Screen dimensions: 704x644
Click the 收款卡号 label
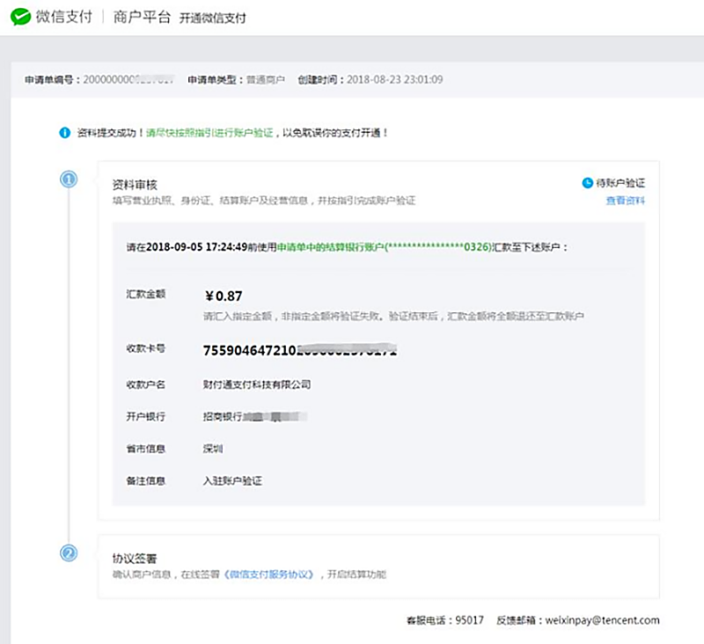(146, 348)
